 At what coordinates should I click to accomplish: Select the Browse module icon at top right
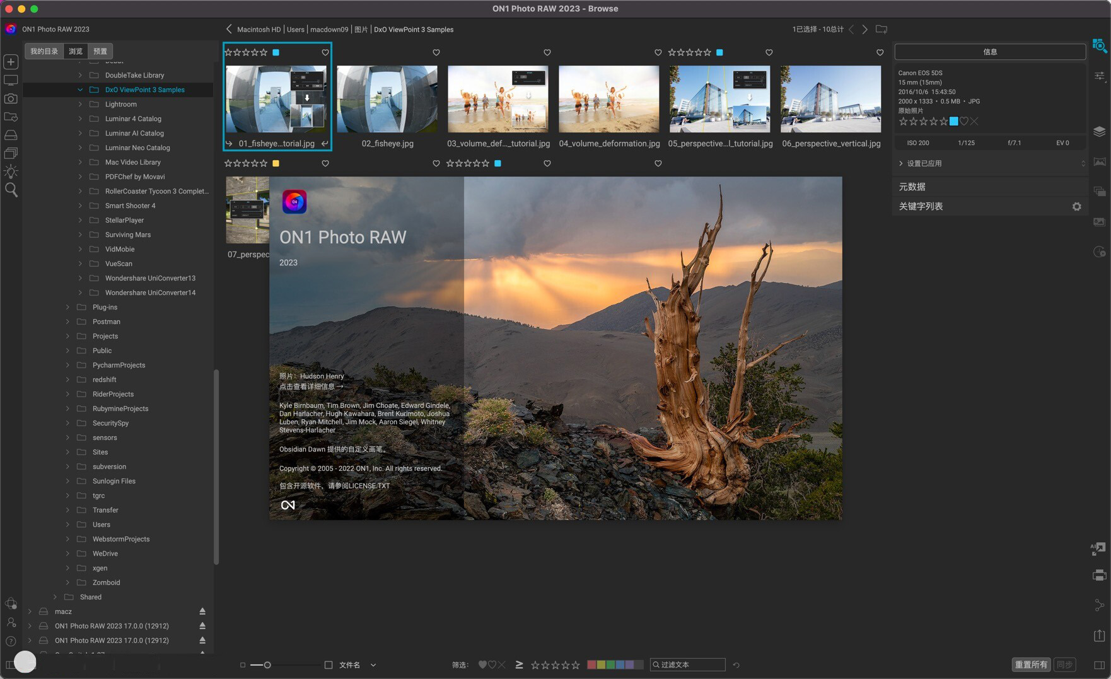(x=1100, y=46)
